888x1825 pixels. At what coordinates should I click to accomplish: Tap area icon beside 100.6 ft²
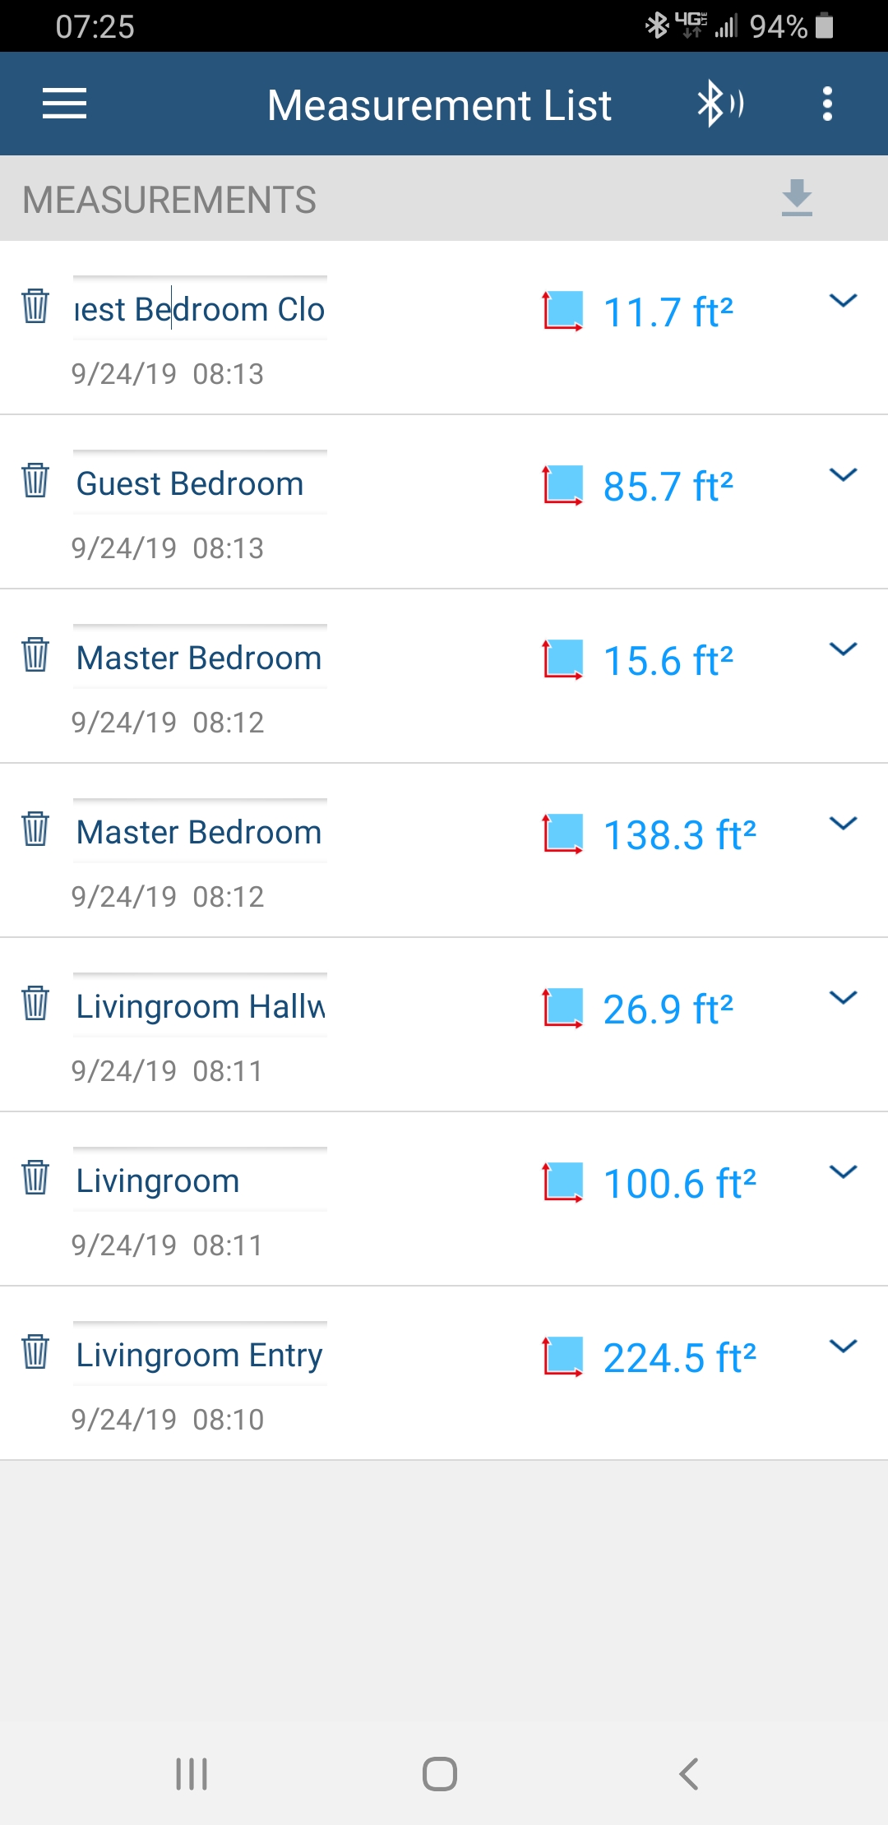point(562,1182)
